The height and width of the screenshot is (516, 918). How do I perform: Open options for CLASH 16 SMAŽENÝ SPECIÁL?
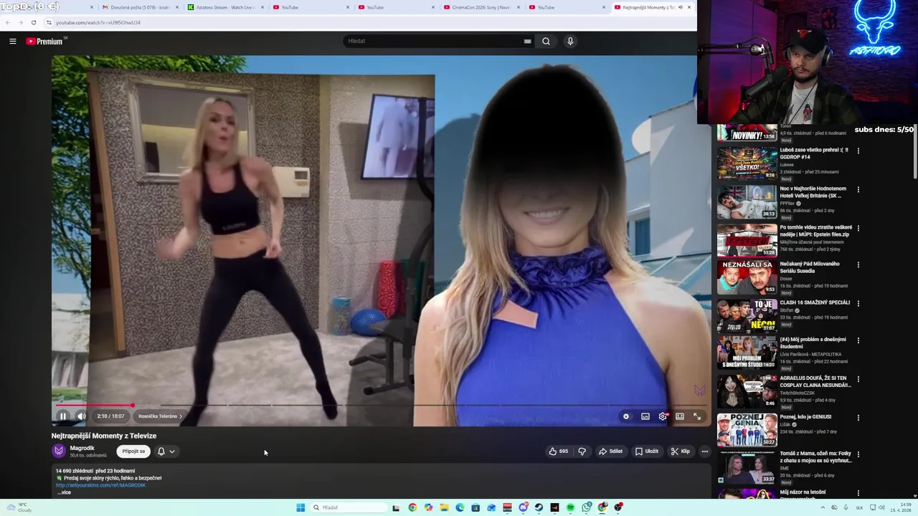[x=858, y=304]
